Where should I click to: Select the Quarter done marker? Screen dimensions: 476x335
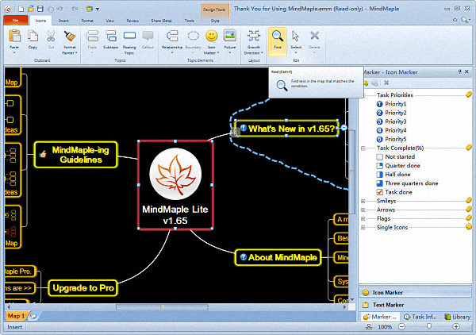(x=379, y=166)
